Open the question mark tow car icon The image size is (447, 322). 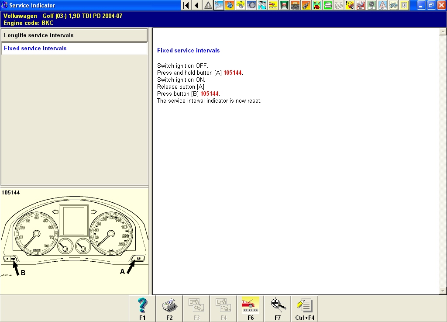coord(350,5)
